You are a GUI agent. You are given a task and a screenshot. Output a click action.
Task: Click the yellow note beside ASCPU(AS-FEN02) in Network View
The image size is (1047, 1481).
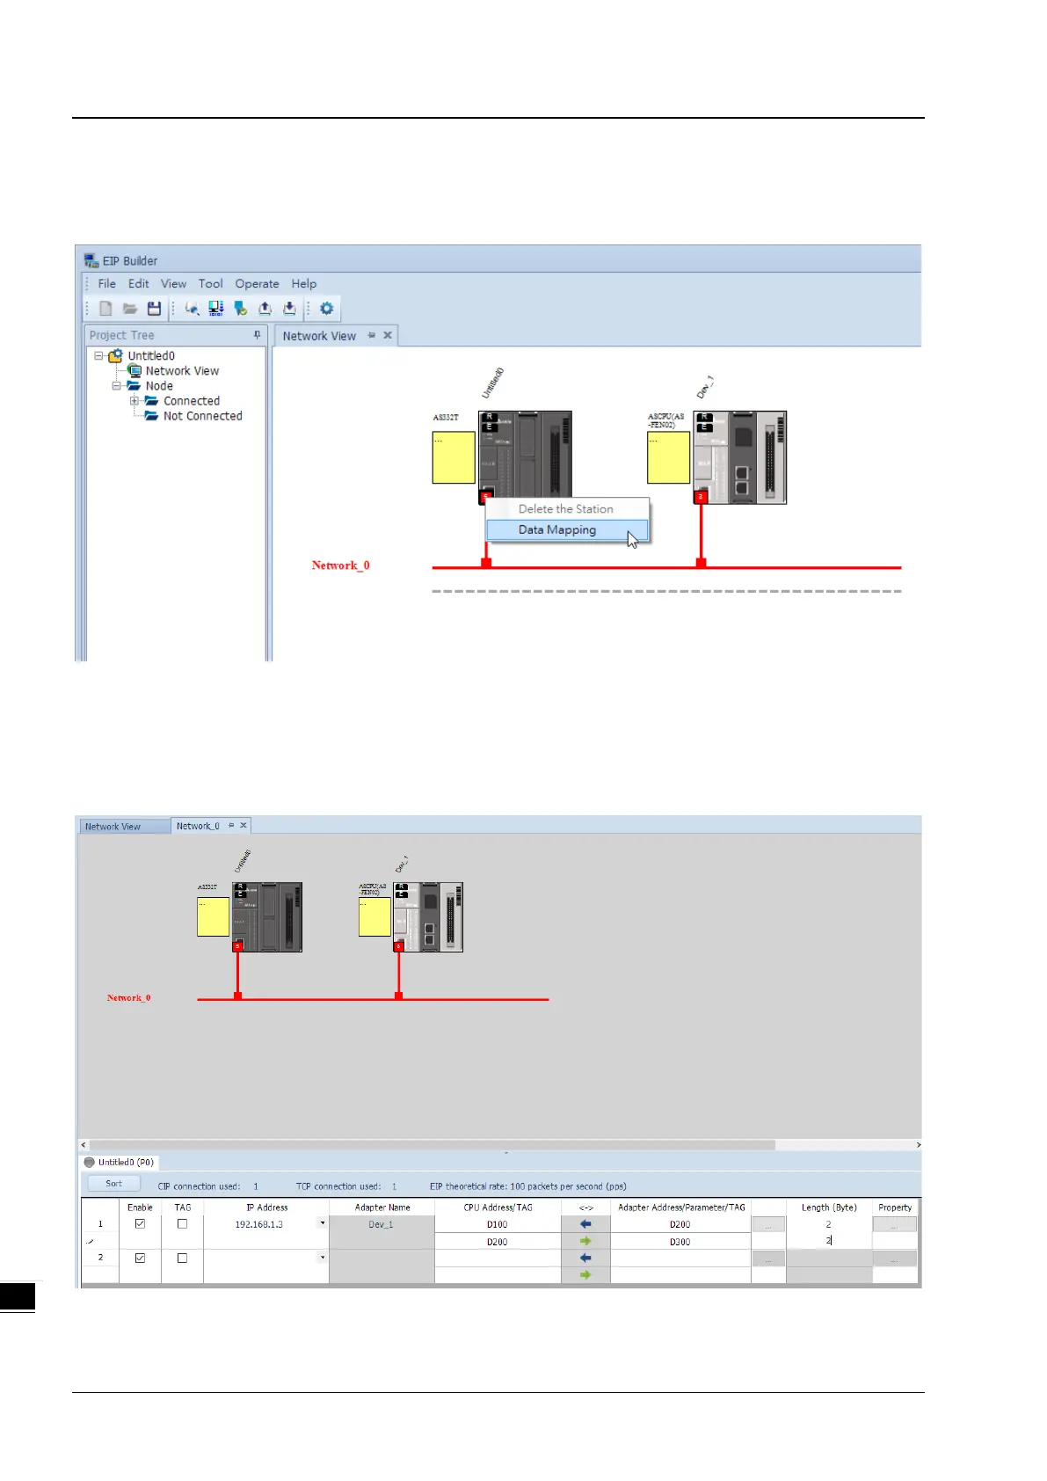[x=668, y=457]
